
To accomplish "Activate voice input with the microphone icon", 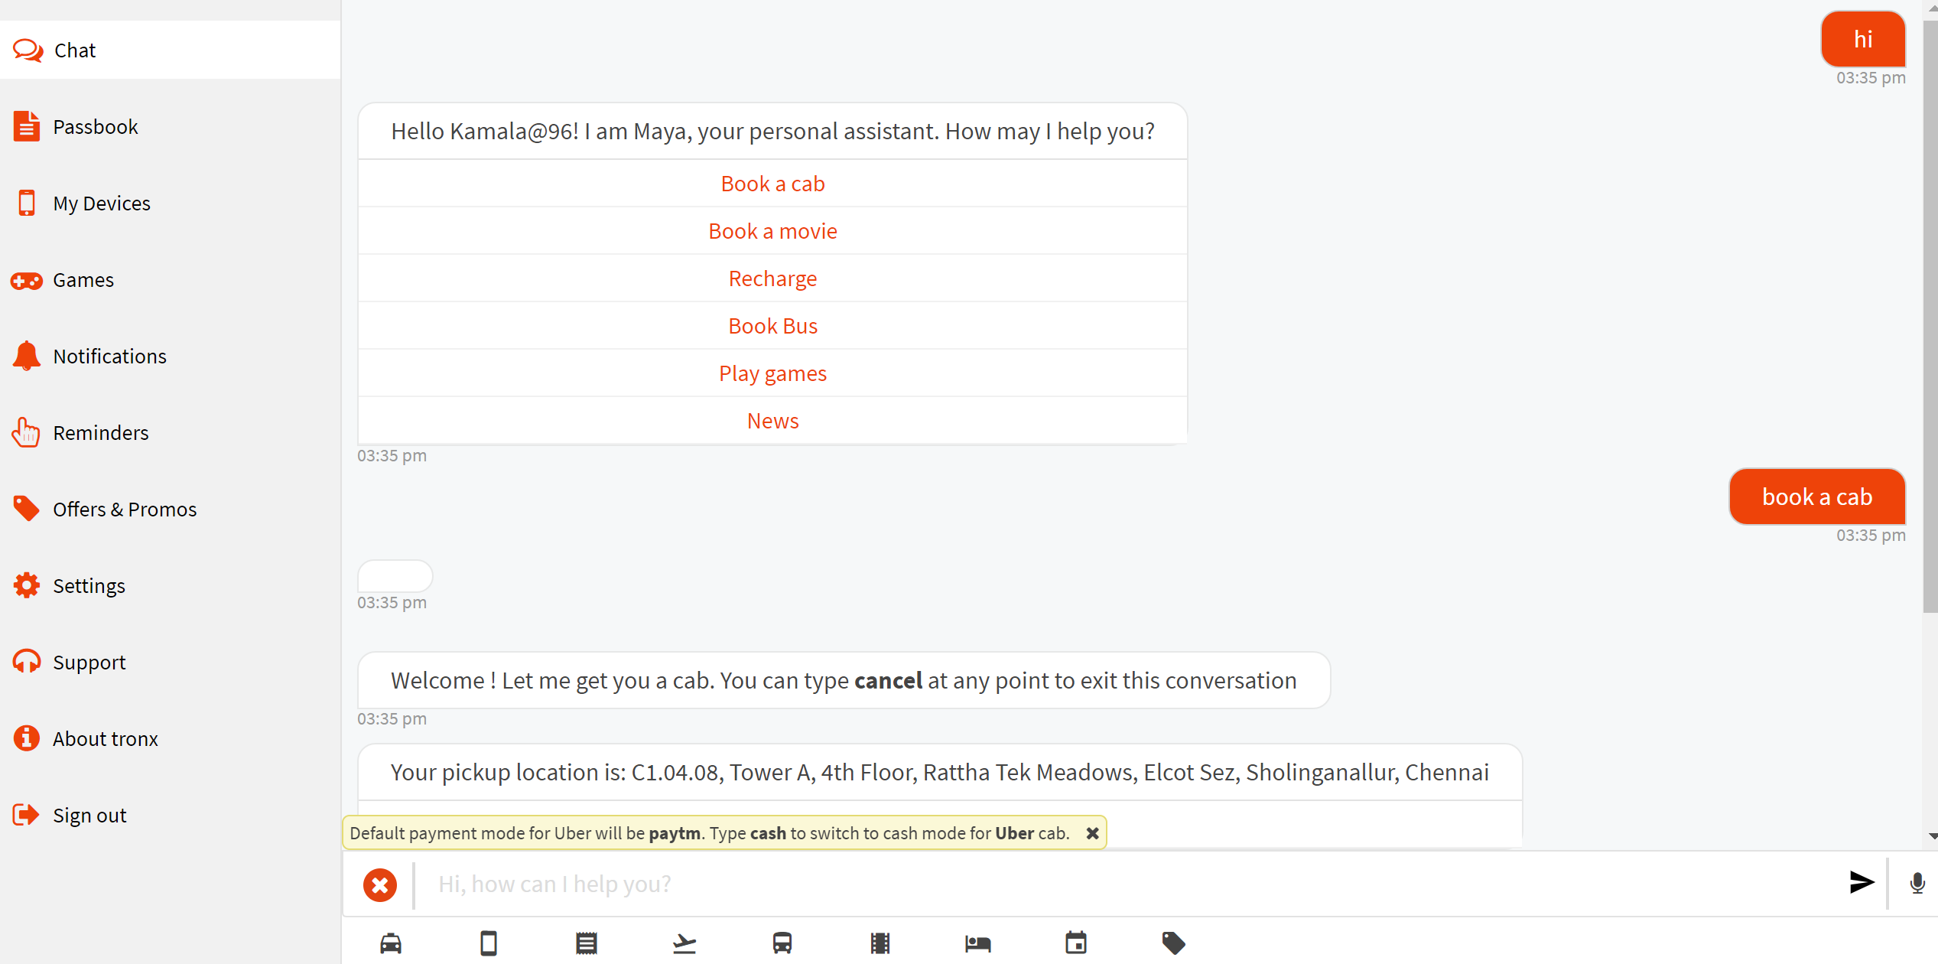I will pyautogui.click(x=1917, y=884).
